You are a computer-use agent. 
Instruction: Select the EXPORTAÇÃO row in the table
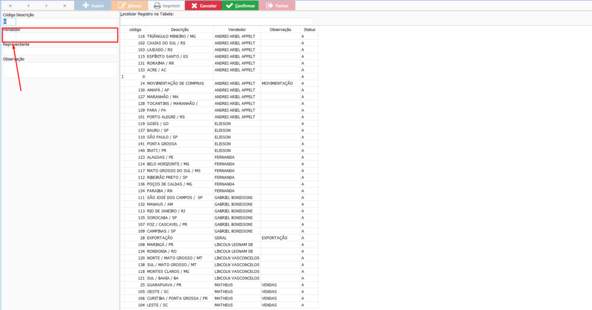pyautogui.click(x=180, y=238)
